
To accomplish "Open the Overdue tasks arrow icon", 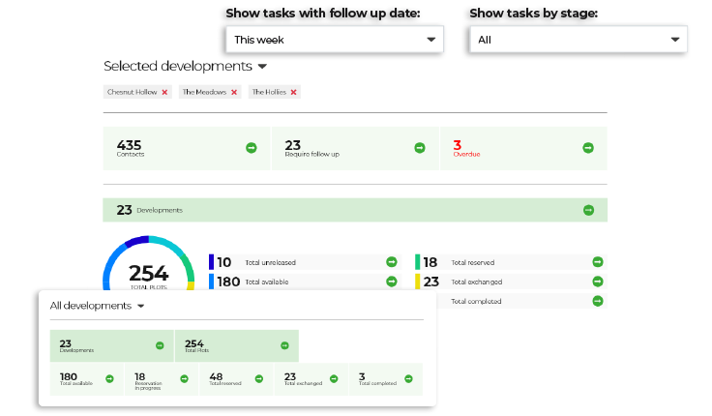I will click(588, 148).
